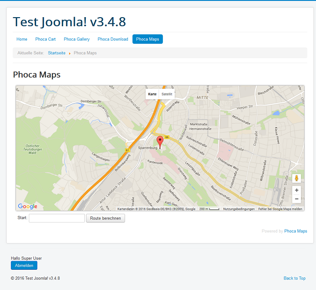Click into the Start address field

click(x=57, y=218)
